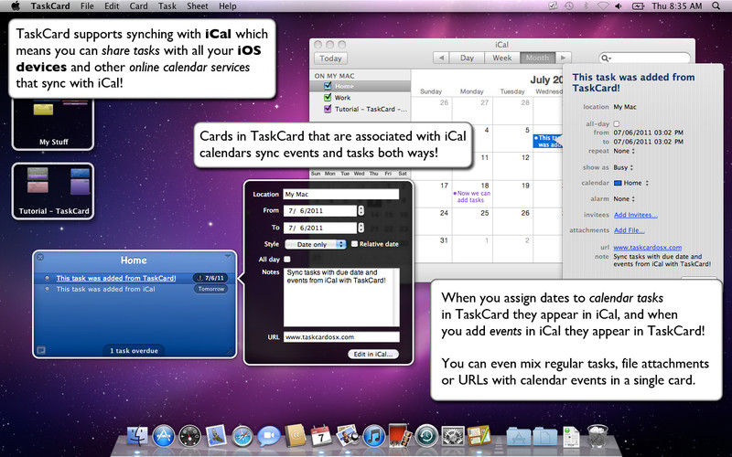
Task: Click volume speaker icon in menu bar
Action: click(x=619, y=6)
